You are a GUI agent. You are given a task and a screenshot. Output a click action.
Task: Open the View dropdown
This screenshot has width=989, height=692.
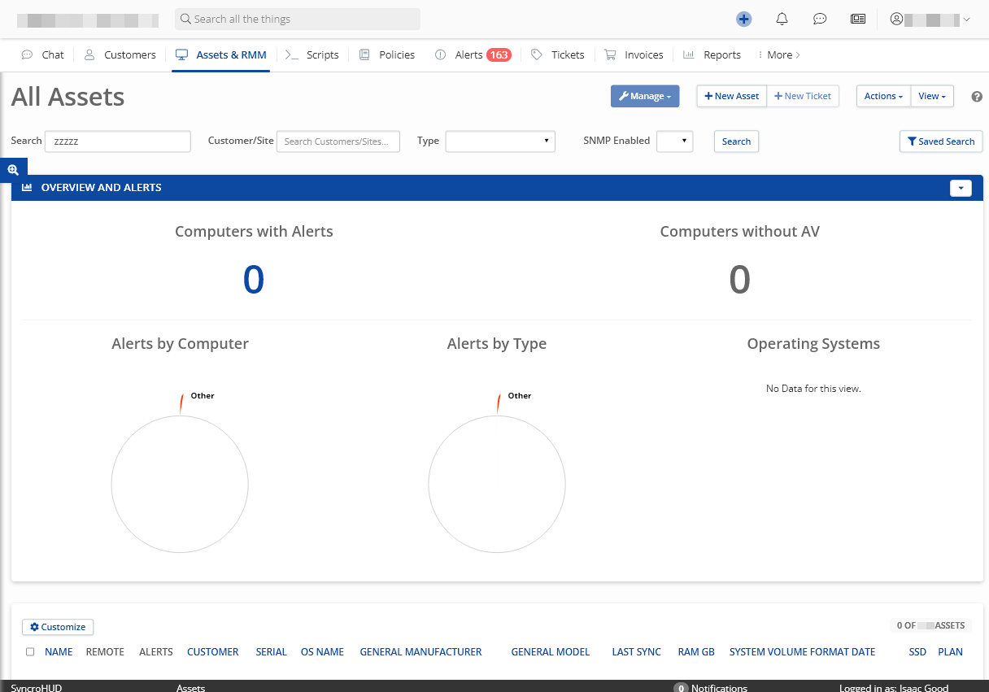pyautogui.click(x=932, y=96)
